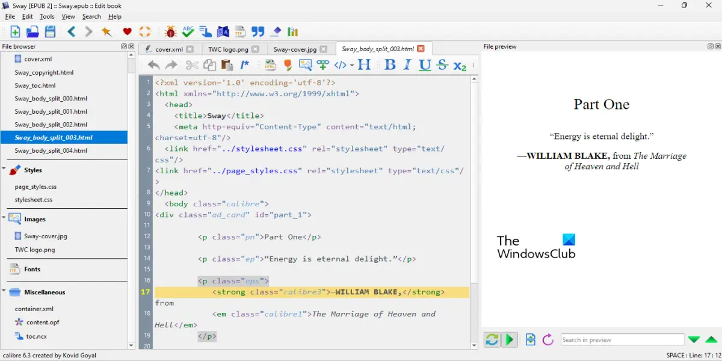Close the cover.xml tab
The width and height of the screenshot is (722, 361).
point(190,49)
